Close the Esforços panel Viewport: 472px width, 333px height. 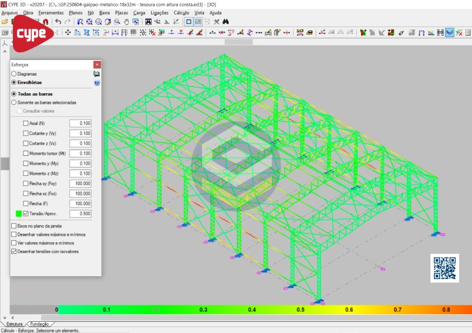pos(97,64)
